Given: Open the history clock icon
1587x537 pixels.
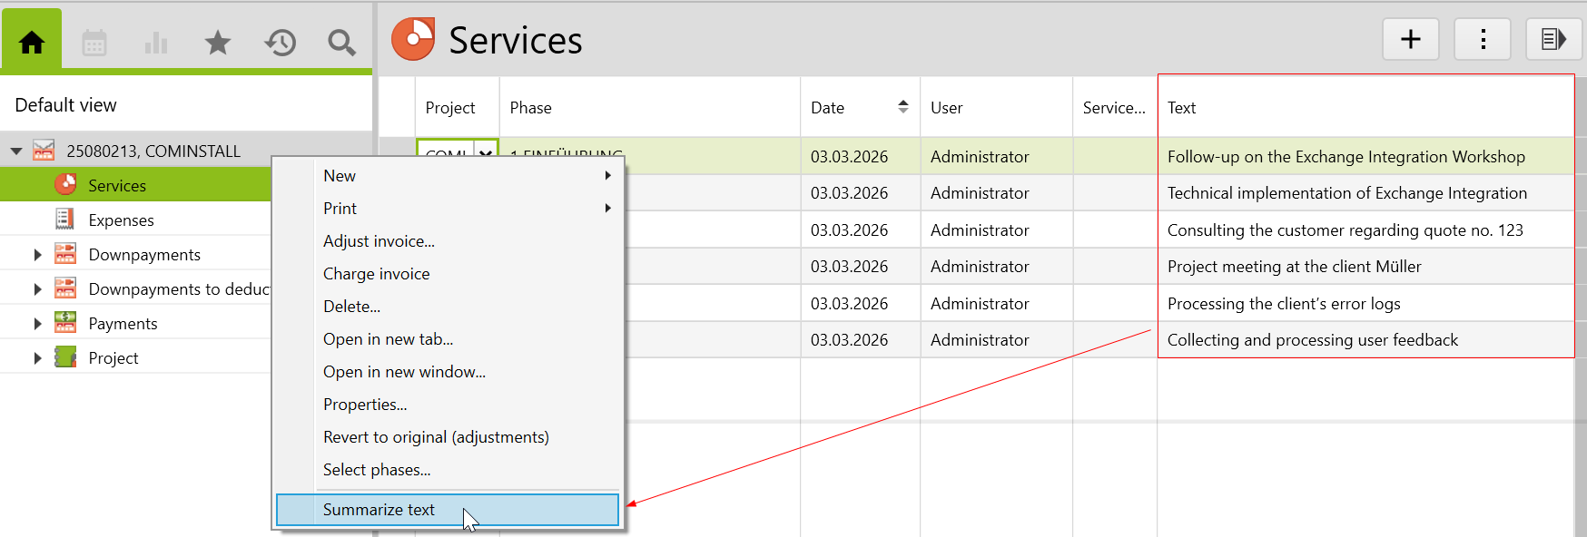Looking at the screenshot, I should tap(281, 43).
